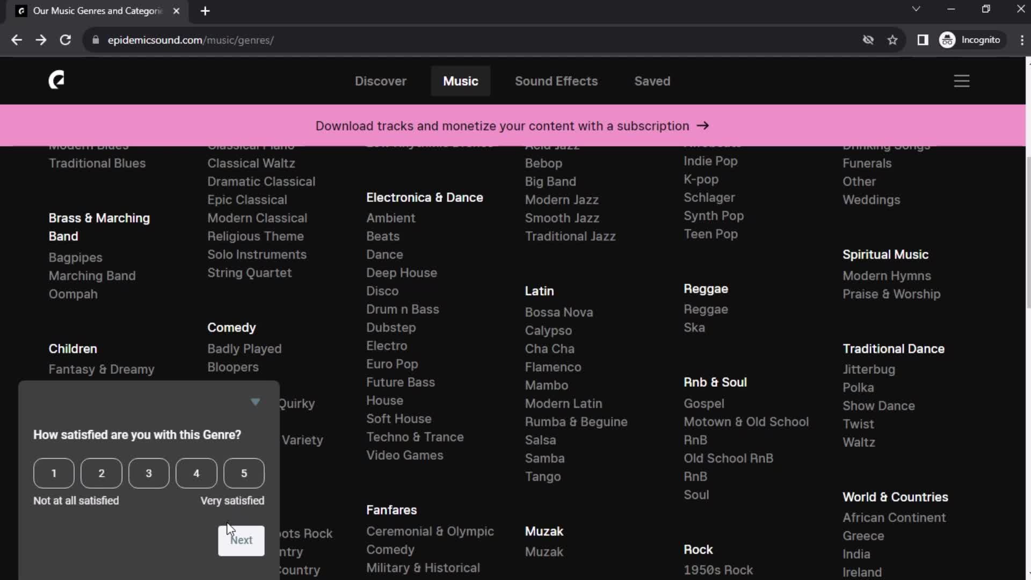Image resolution: width=1031 pixels, height=580 pixels.
Task: Open the Sound Effects tab
Action: pyautogui.click(x=556, y=81)
